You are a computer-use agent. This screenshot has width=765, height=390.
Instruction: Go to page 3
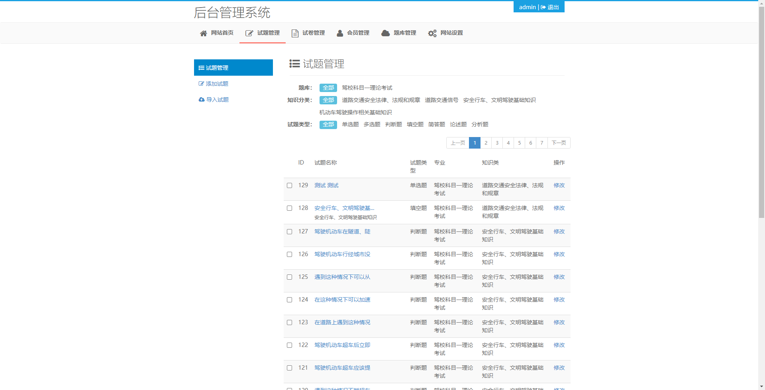click(x=497, y=143)
